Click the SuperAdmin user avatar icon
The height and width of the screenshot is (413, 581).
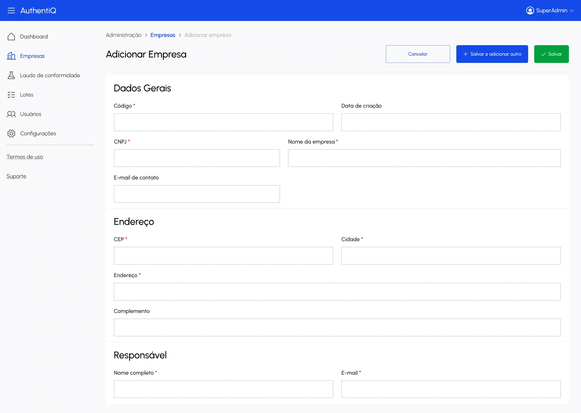(530, 10)
